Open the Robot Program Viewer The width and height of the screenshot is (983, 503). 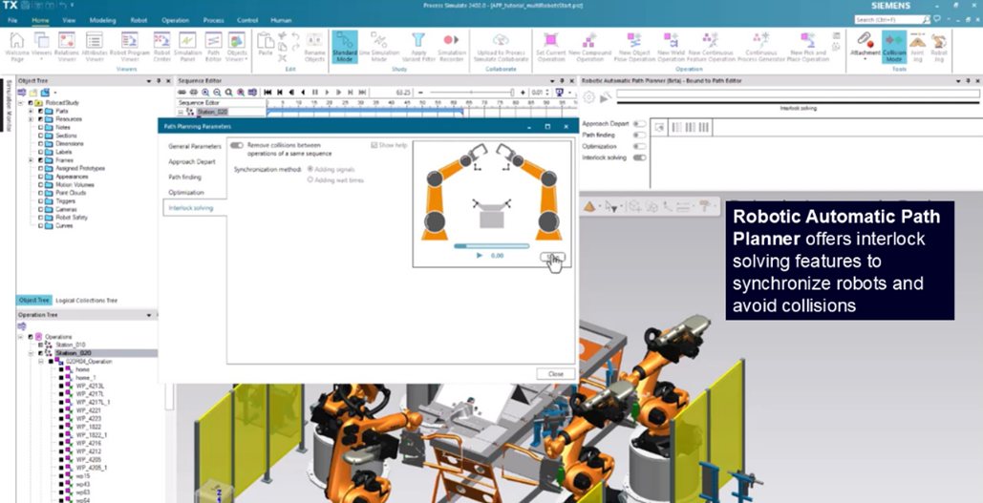pos(129,47)
